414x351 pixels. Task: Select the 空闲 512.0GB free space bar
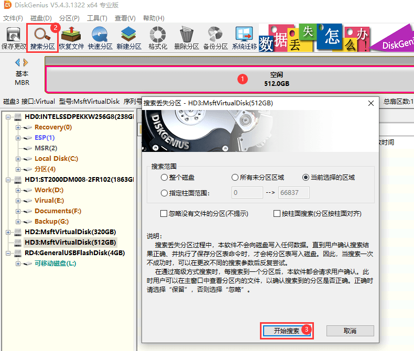click(230, 79)
